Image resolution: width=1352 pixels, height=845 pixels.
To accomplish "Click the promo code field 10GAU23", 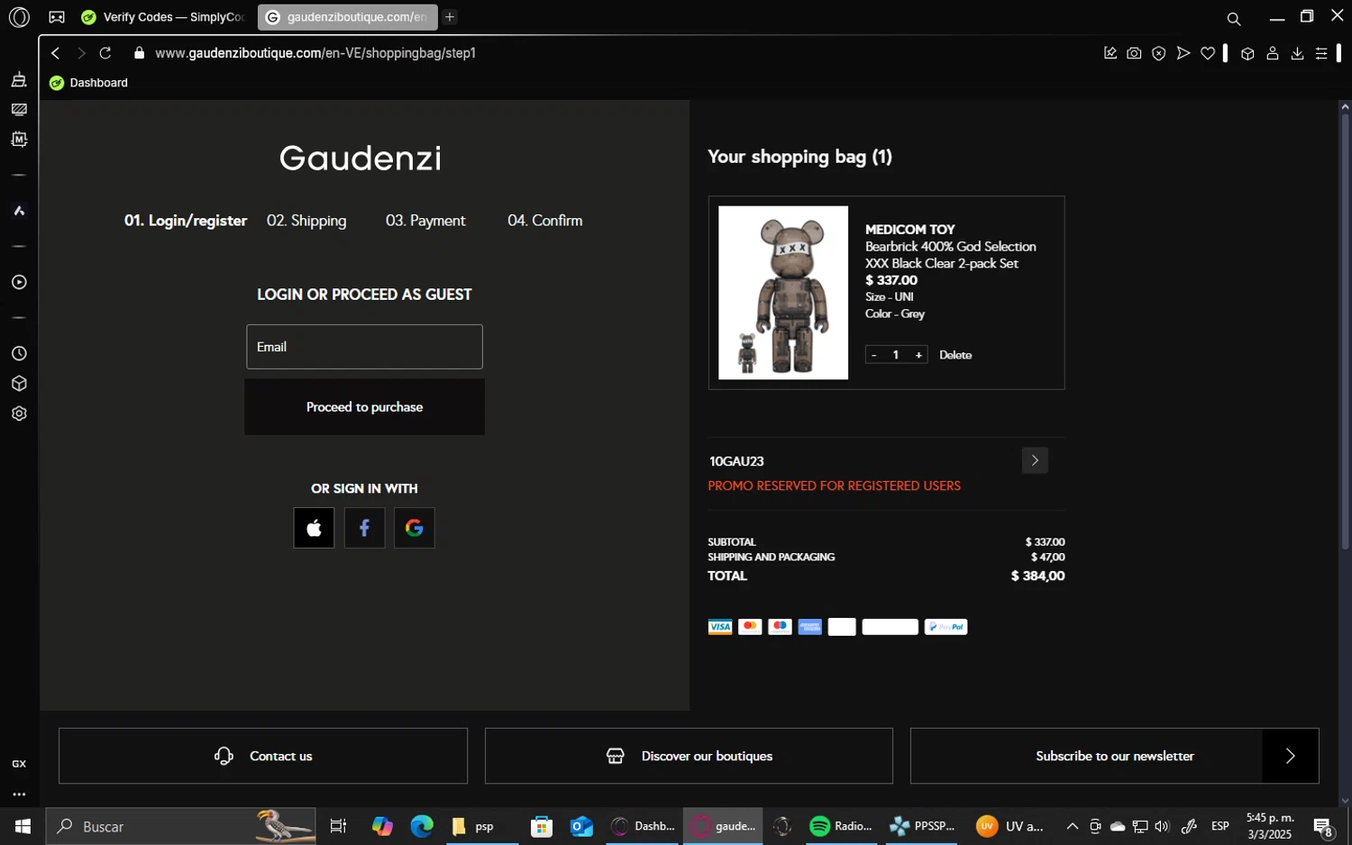I will coord(861,461).
